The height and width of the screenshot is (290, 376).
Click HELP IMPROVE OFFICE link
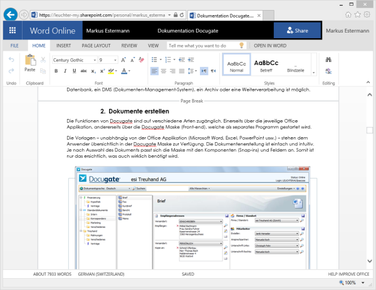348,274
